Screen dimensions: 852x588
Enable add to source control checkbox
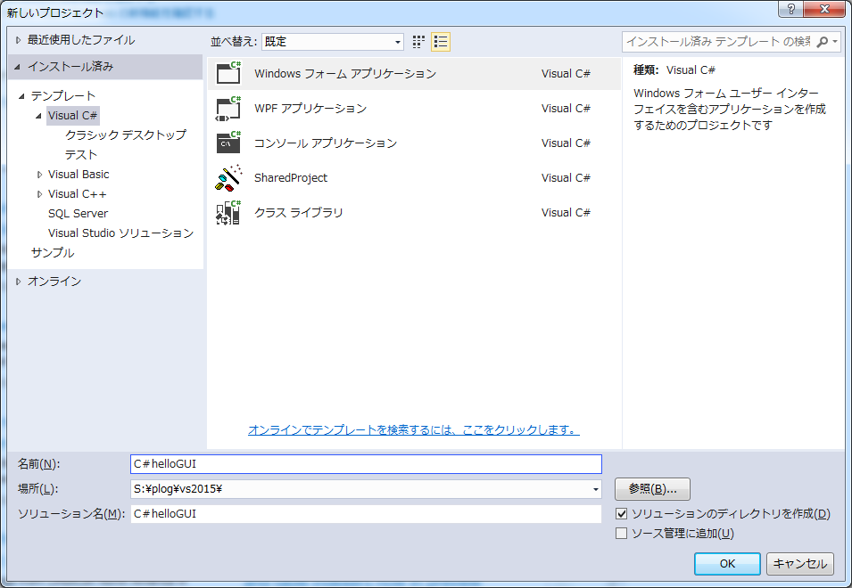[622, 534]
